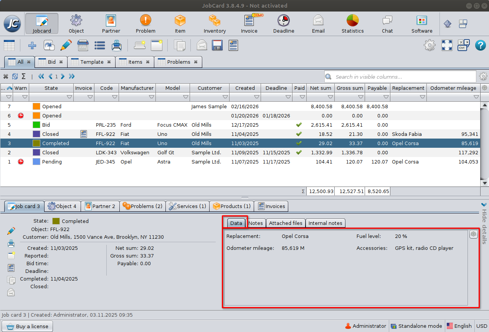The width and height of the screenshot is (489, 332).
Task: Toggle the fullscreen expand arrows icon
Action: (x=447, y=45)
